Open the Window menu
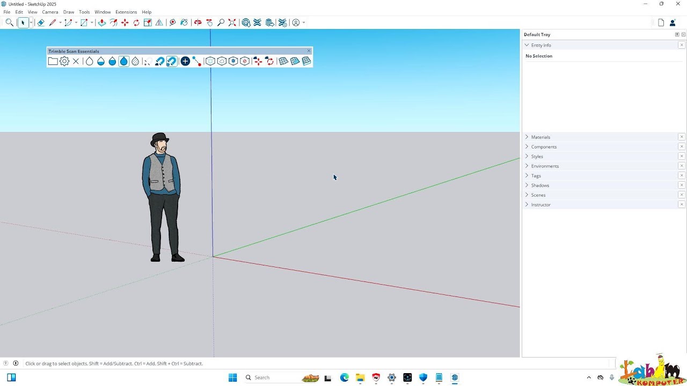This screenshot has height=386, width=687. (x=103, y=12)
